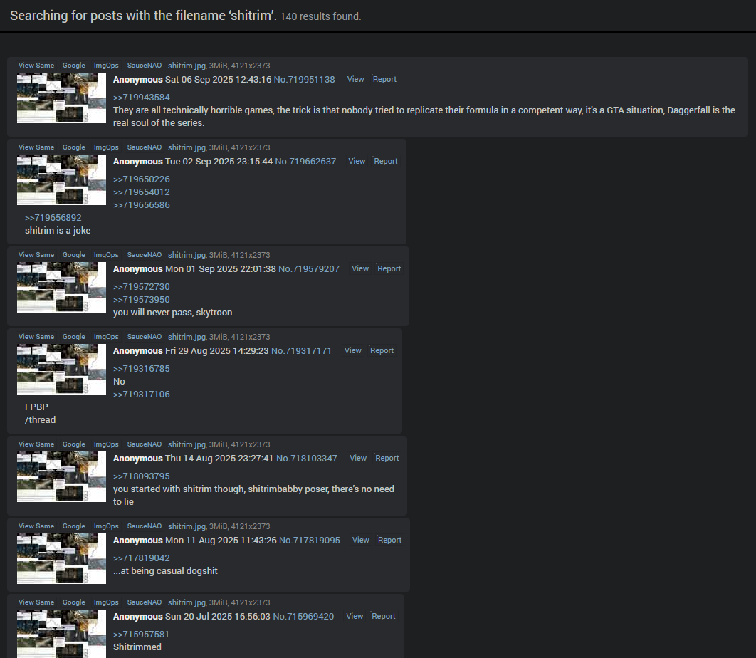Viewport: 756px width, 658px height.
Task: Follow quote link >>719656586
Action: (141, 205)
